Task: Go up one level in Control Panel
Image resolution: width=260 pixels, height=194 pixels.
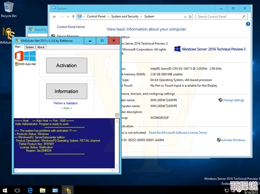Action: click(x=73, y=17)
